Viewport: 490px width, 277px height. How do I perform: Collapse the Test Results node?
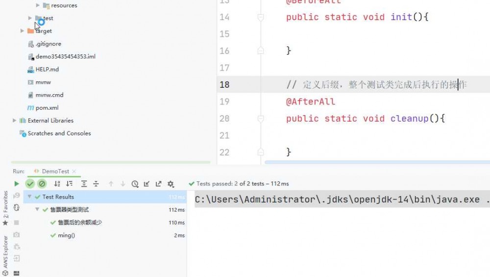pos(29,197)
